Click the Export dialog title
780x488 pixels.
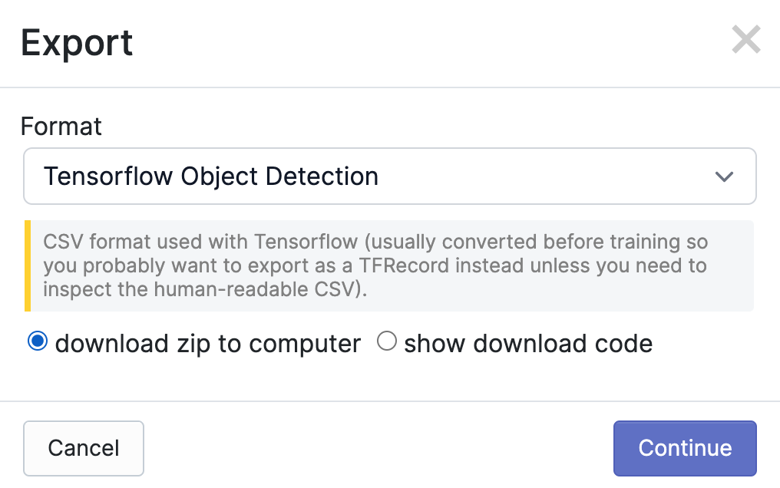[x=77, y=42]
